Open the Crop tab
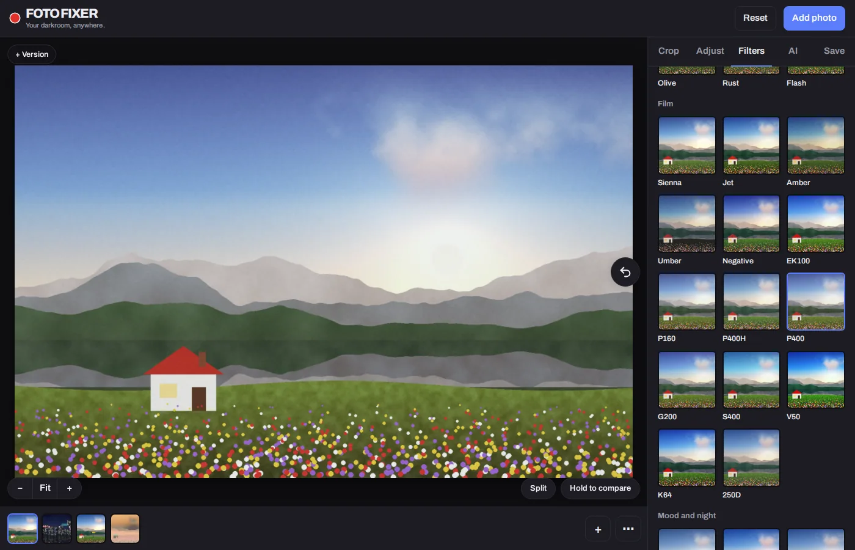The image size is (855, 550). [x=669, y=51]
